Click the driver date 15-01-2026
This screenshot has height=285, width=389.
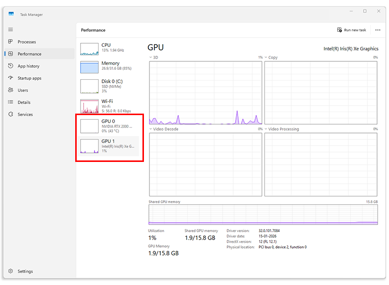tap(267, 236)
